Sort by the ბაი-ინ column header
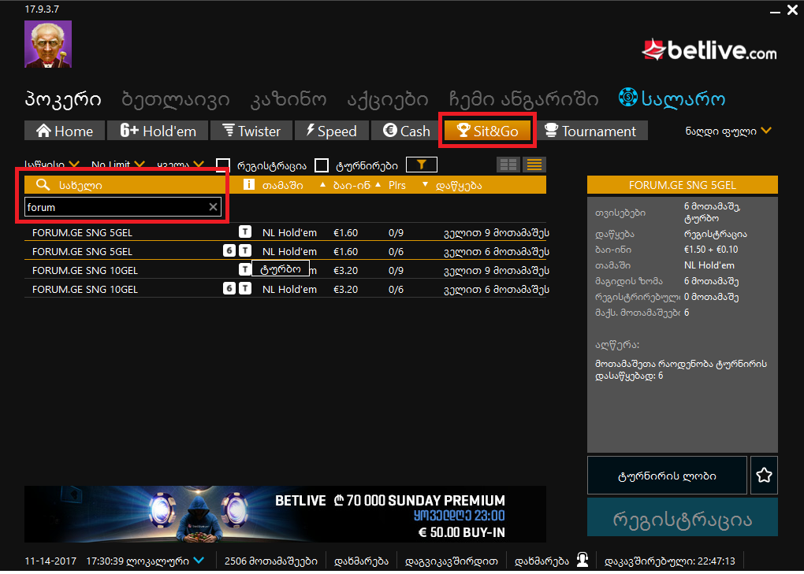 pos(352,185)
